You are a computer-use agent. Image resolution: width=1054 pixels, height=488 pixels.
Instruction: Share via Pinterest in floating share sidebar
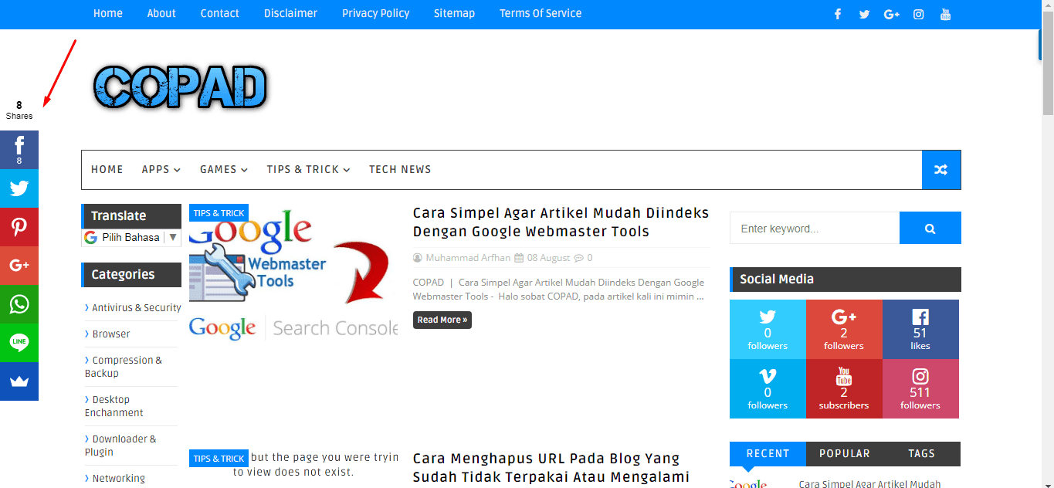coord(19,227)
